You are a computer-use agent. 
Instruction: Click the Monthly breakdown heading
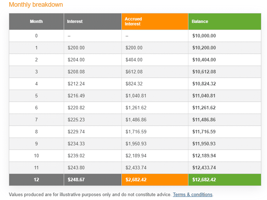click(36, 5)
